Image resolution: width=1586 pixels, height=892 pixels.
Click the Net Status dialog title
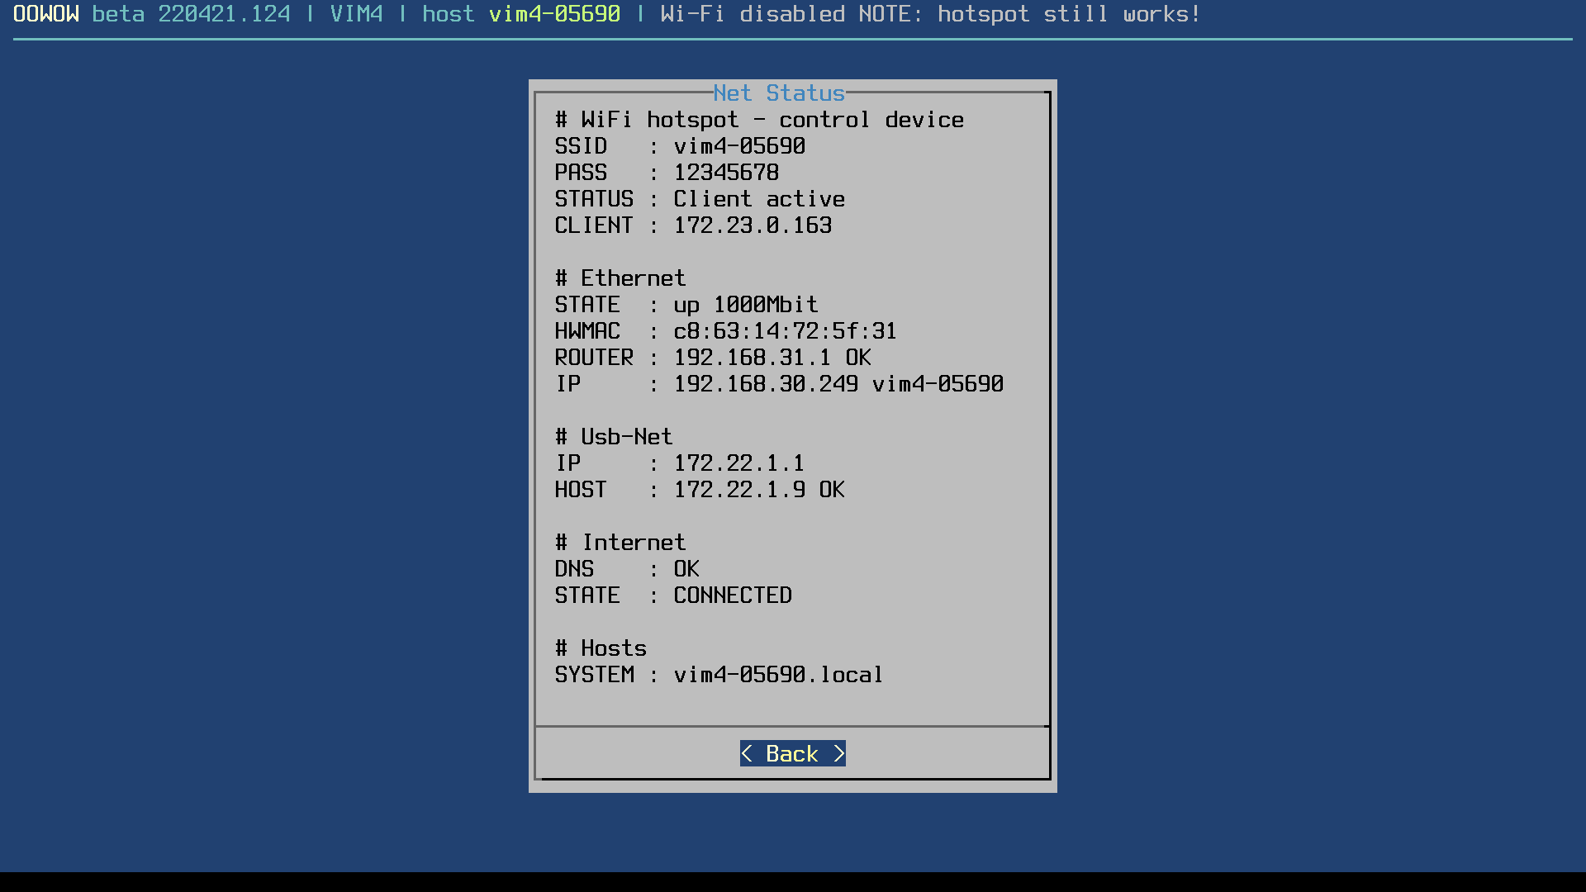779,93
